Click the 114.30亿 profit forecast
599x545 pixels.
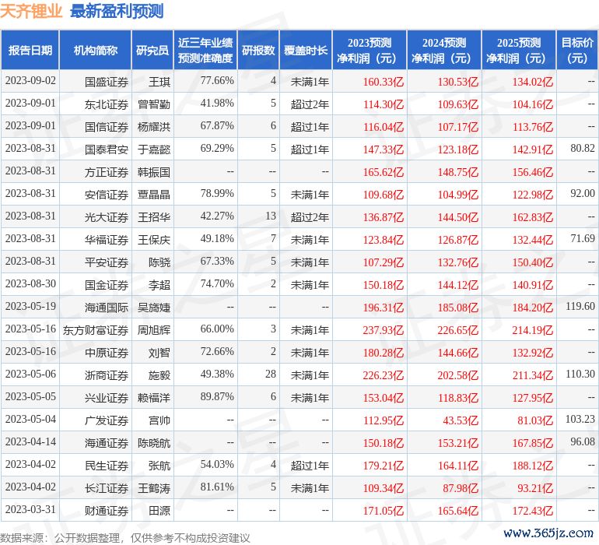tap(384, 104)
